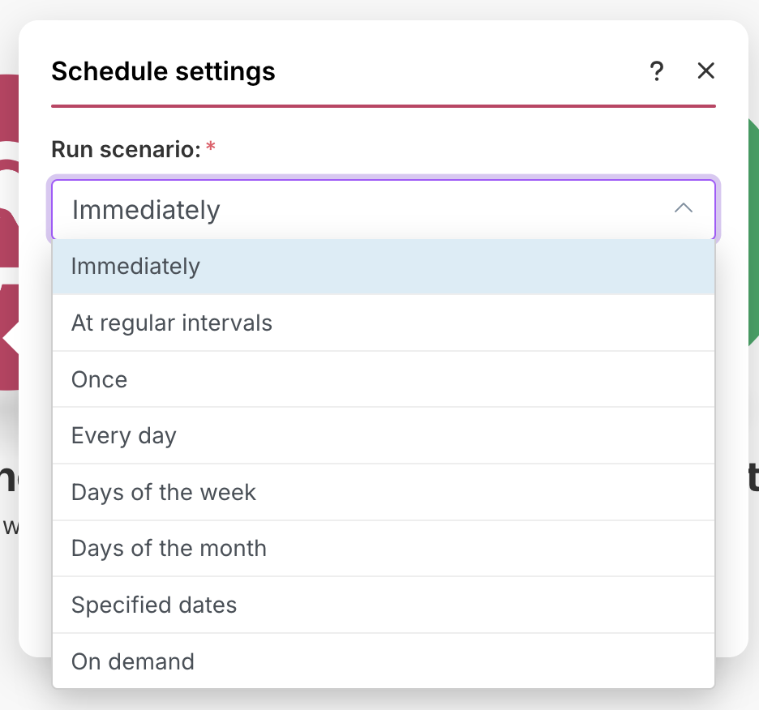Close the Schedule settings dialog

[705, 71]
